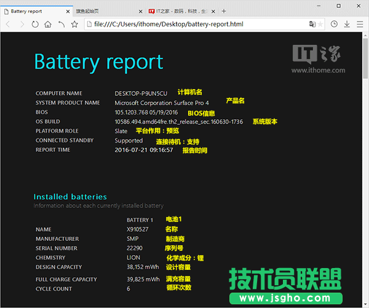Open browsing history clock icon
The height and width of the screenshot is (308, 369).
[x=334, y=24]
